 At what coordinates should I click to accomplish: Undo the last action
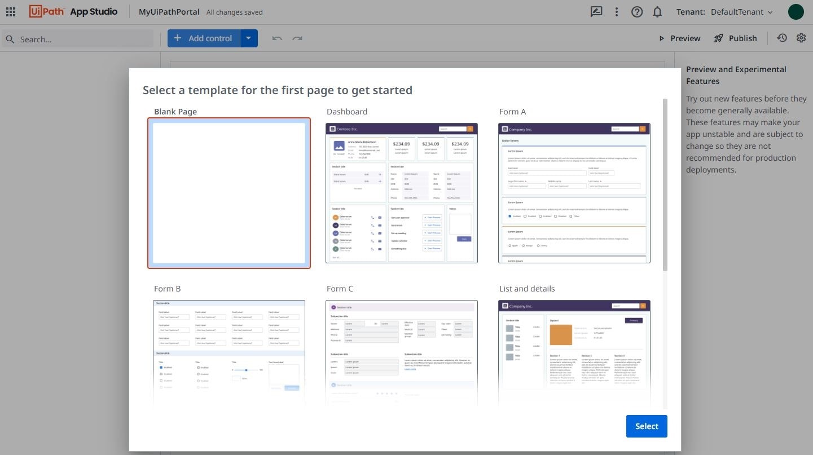click(x=277, y=38)
